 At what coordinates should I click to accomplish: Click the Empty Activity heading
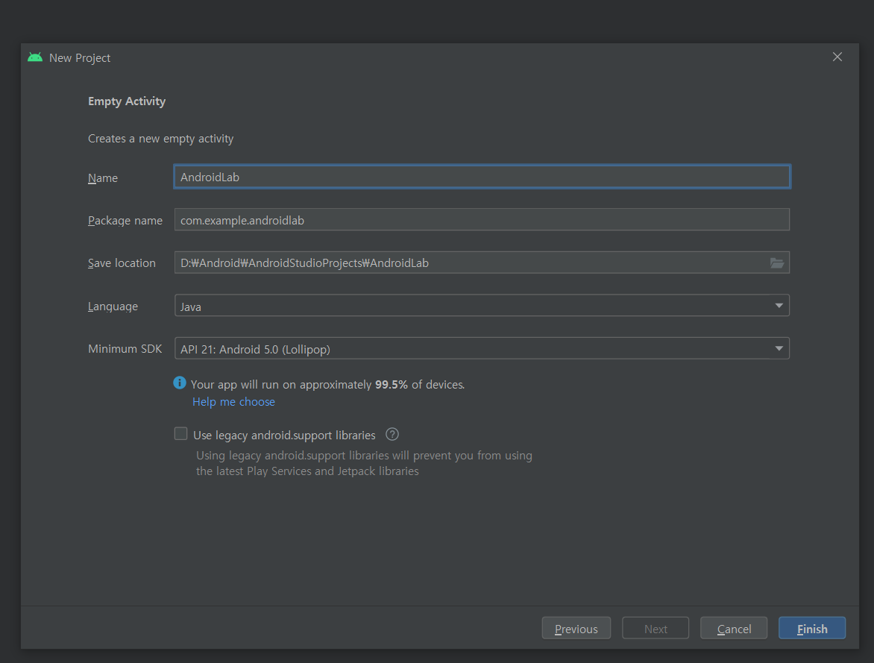[127, 101]
